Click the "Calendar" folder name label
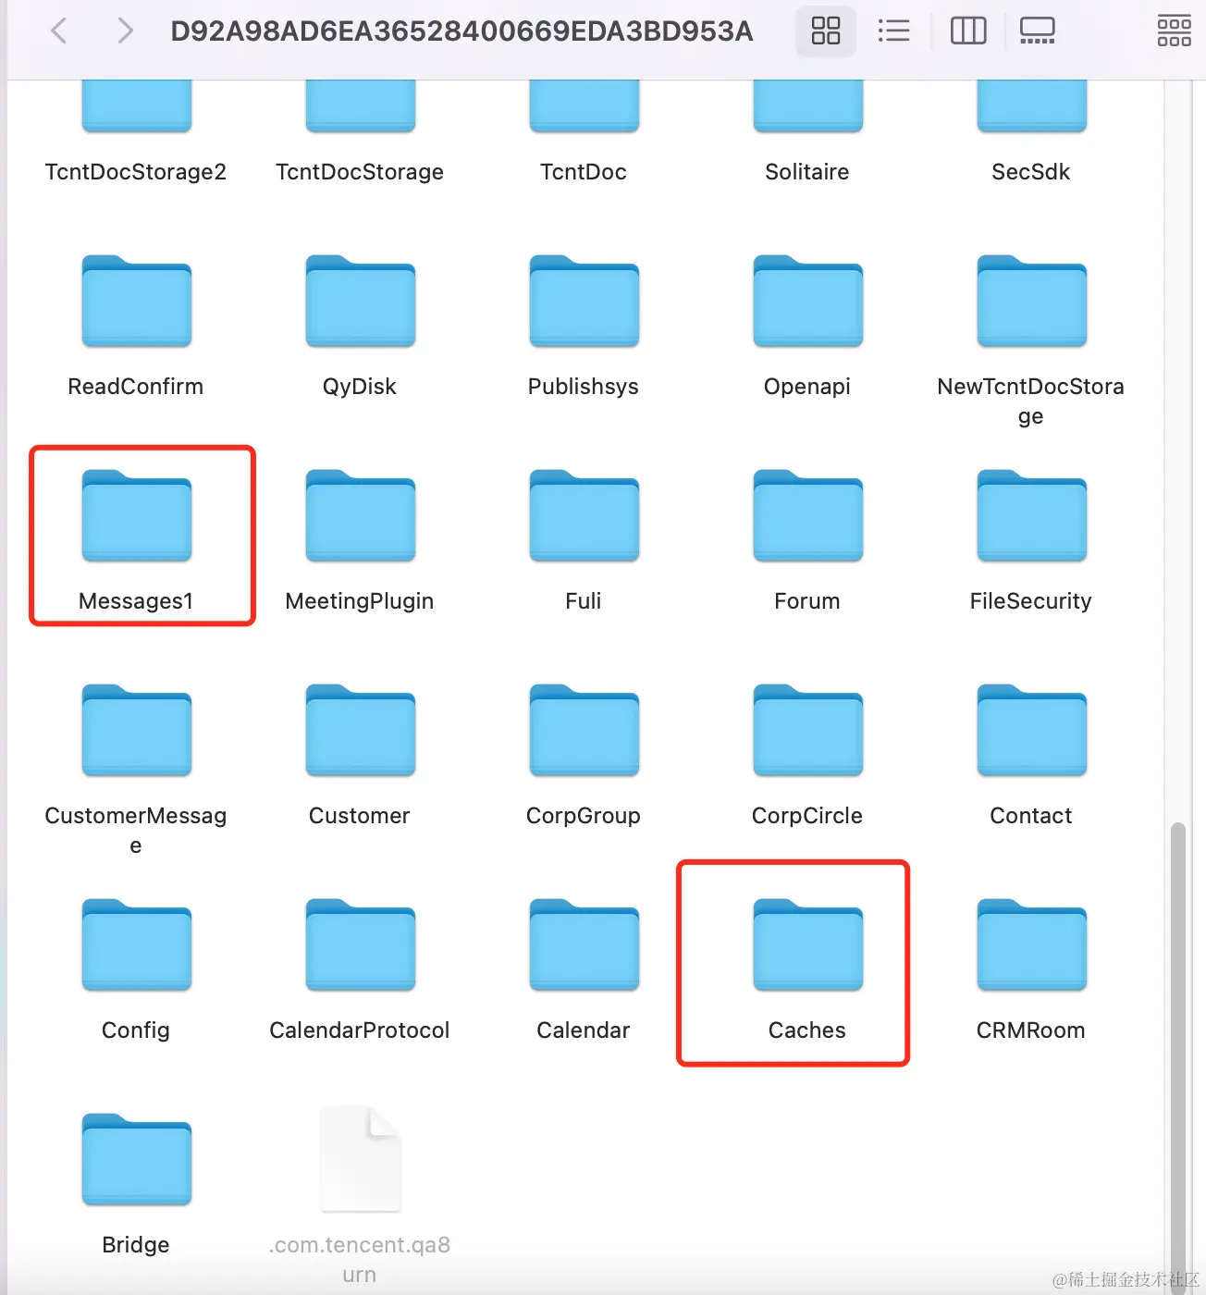 [584, 1030]
